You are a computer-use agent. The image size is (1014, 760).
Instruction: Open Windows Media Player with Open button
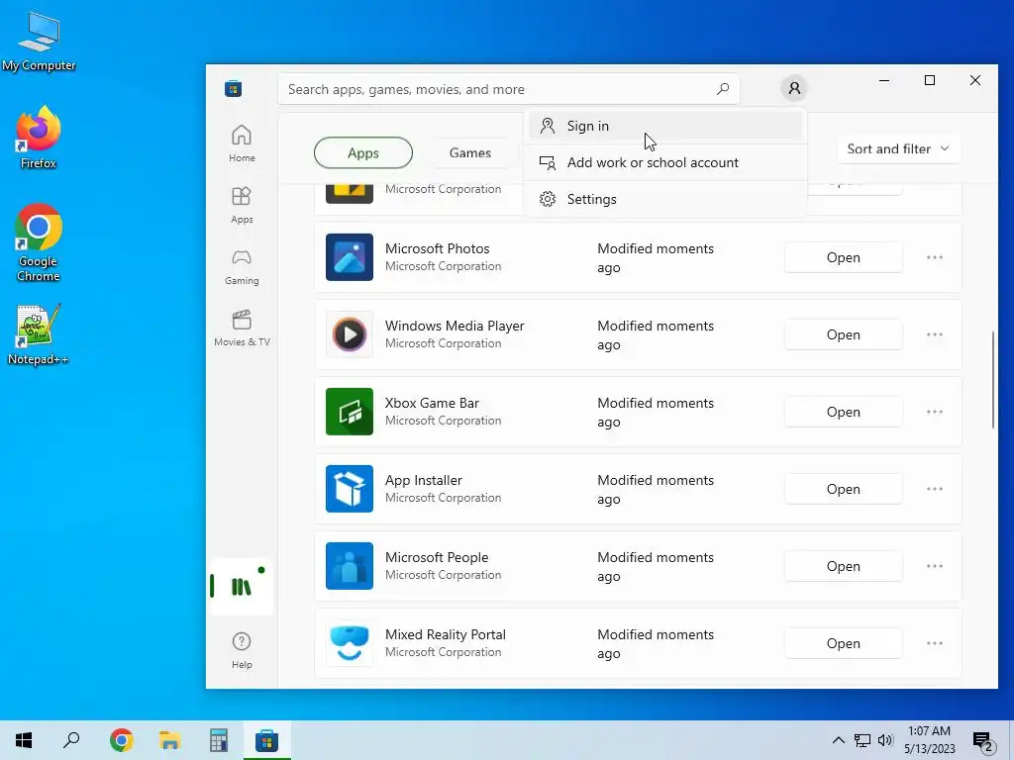(844, 334)
